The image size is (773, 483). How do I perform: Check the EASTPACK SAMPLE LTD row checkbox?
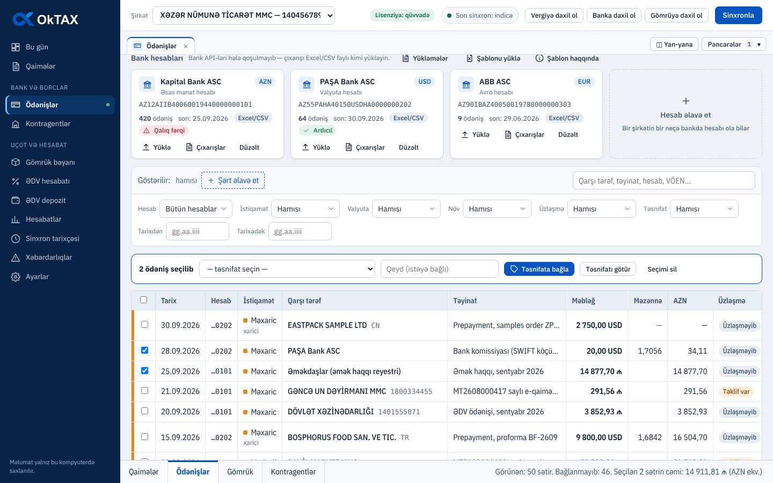144,325
